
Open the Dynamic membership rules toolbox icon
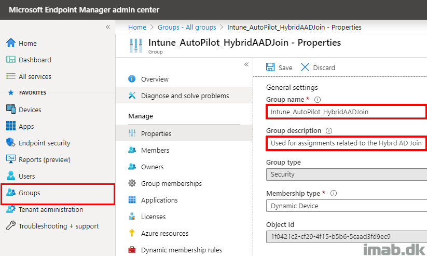tap(132, 249)
